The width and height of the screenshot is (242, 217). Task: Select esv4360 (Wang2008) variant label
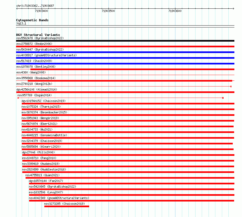[x=31, y=72]
